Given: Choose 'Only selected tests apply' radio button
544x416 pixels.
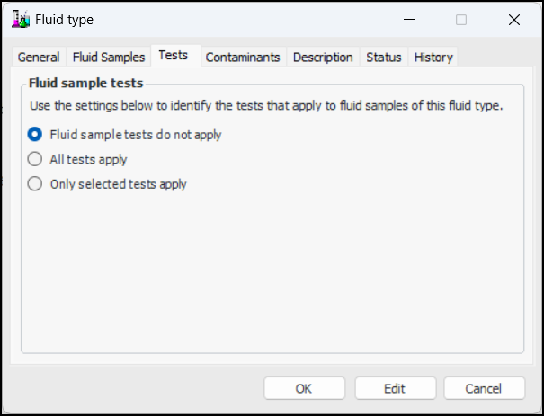Looking at the screenshot, I should [x=35, y=183].
